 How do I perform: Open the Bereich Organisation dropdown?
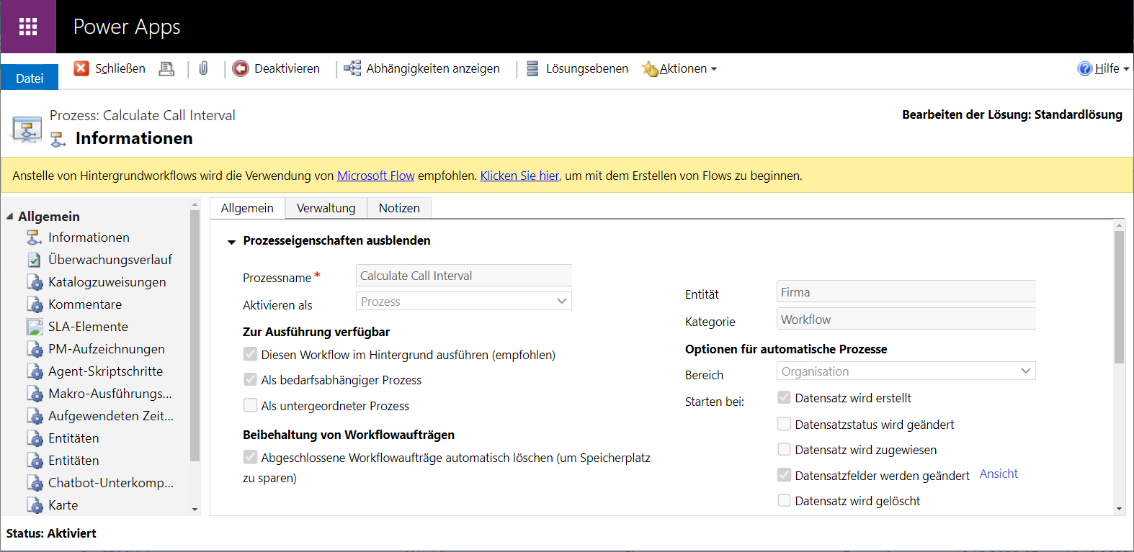pos(906,371)
